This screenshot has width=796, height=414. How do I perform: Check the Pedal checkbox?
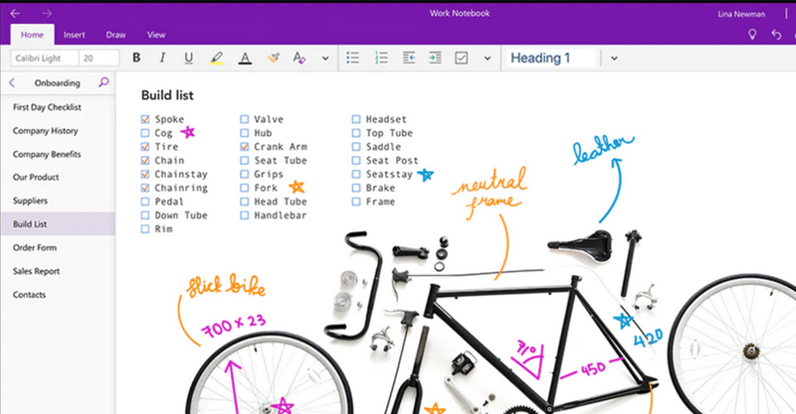145,202
